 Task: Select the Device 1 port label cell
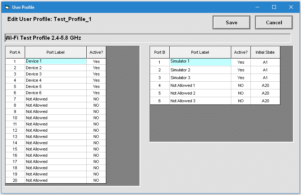56,61
